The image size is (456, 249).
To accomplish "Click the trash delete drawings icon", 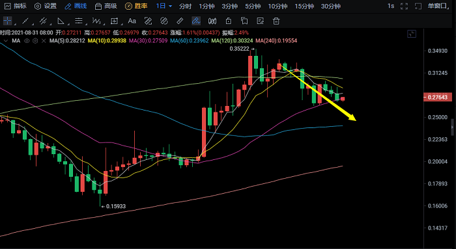I will pyautogui.click(x=276, y=21).
